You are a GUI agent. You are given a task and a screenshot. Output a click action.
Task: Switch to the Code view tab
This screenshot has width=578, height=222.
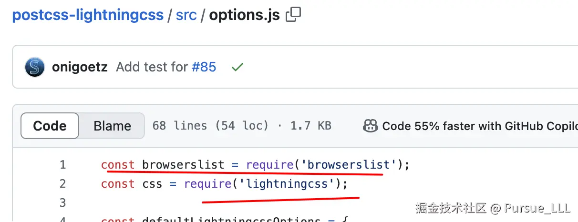point(50,126)
